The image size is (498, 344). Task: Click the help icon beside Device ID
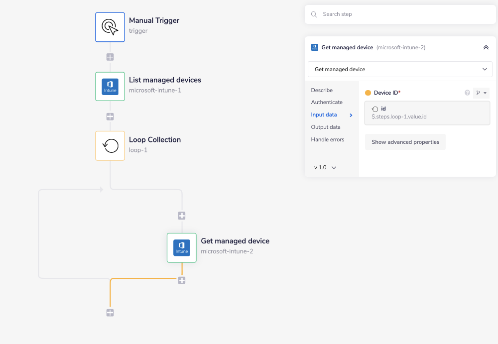[x=467, y=93]
